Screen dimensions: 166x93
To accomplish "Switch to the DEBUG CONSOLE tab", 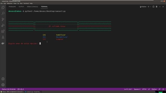I will (32, 7).
